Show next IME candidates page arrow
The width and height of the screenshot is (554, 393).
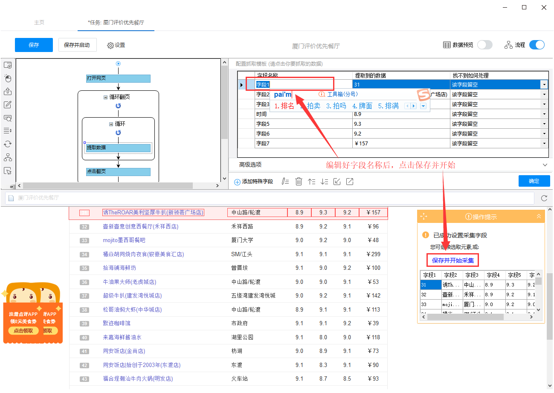click(413, 106)
